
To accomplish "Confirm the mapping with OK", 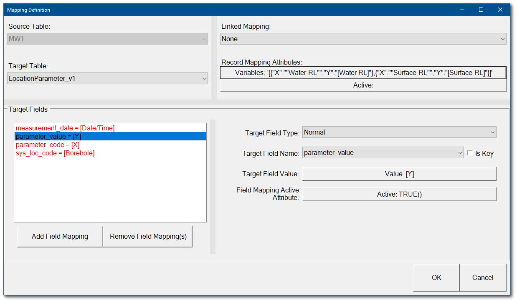I will 436,277.
